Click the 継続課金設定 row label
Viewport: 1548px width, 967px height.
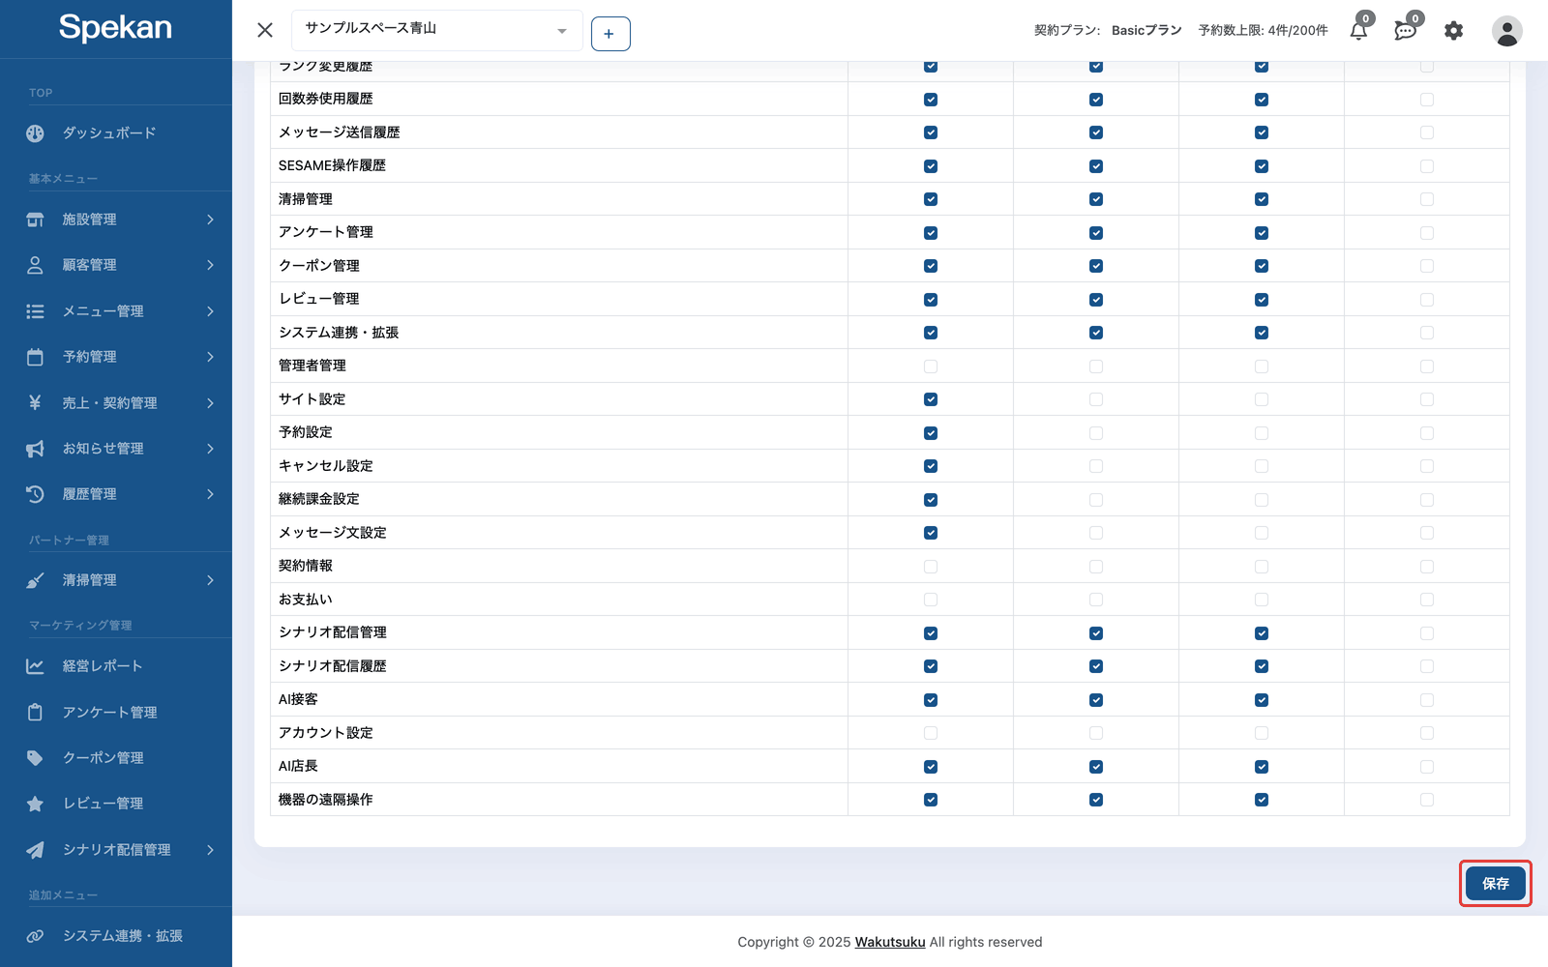pos(319,499)
